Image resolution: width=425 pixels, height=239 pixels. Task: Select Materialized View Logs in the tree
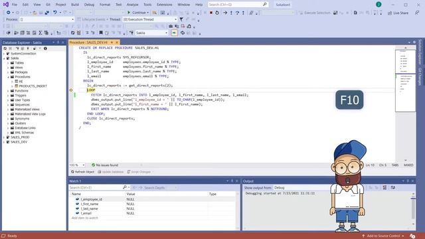[30, 114]
